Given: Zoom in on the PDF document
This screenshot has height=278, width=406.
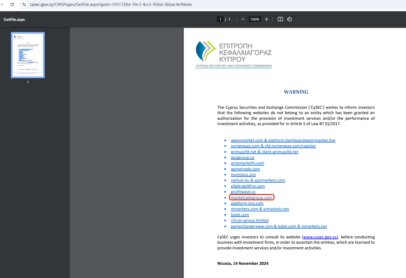Looking at the screenshot, I should pyautogui.click(x=267, y=19).
